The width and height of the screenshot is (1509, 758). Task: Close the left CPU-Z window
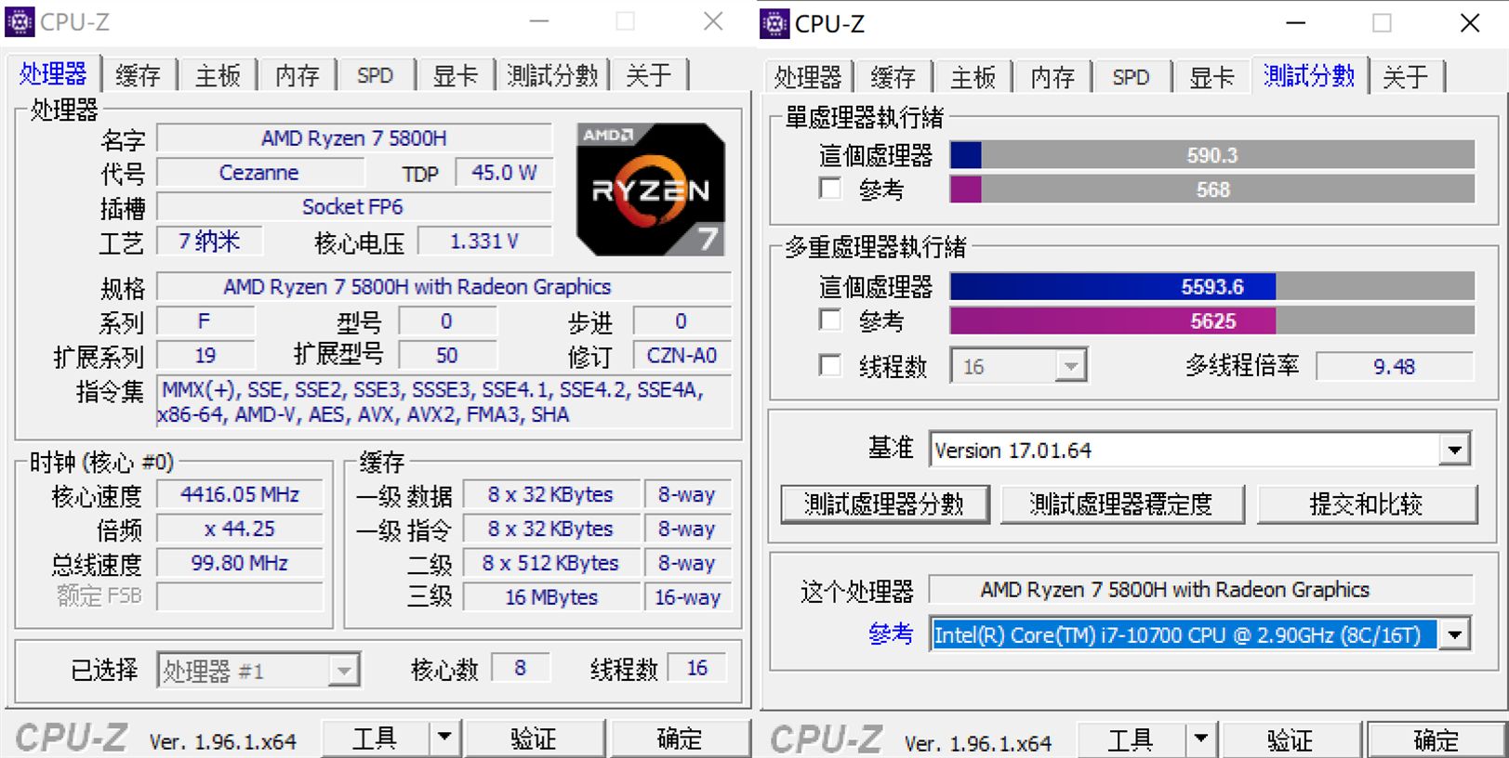coord(713,21)
